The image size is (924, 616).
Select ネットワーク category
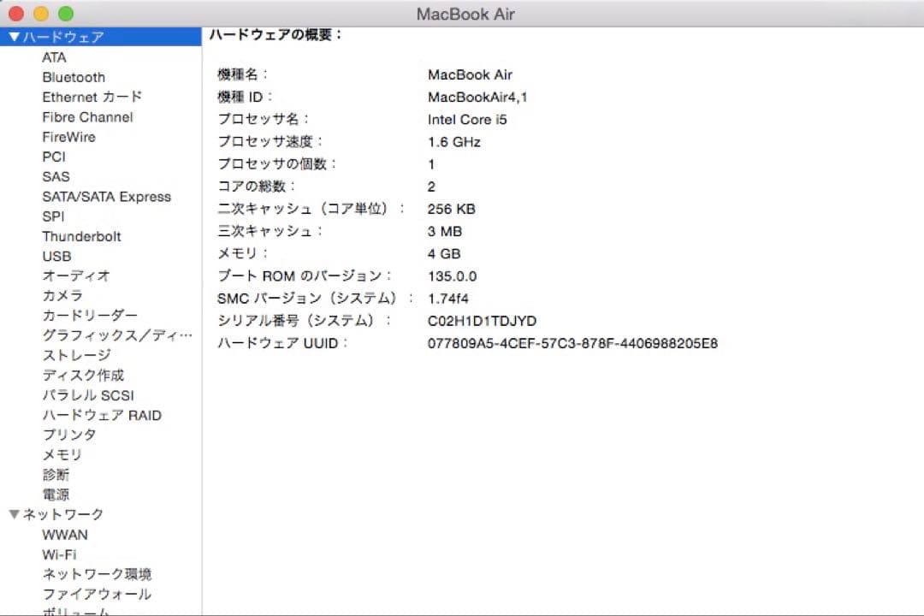63,514
